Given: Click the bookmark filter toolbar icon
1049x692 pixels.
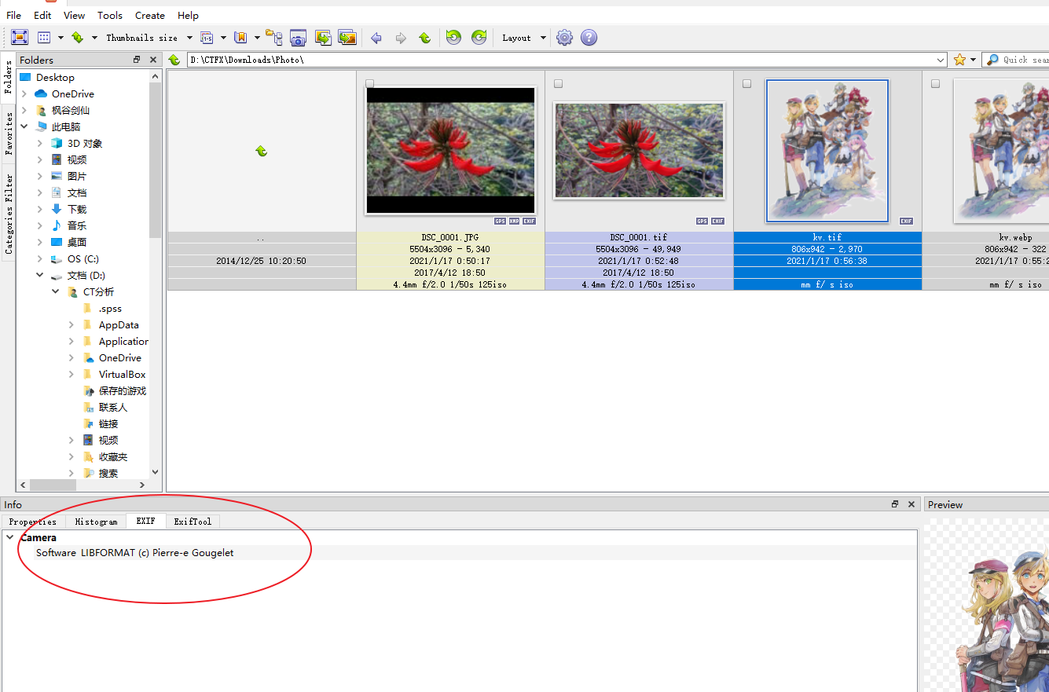Looking at the screenshot, I should pos(240,37).
